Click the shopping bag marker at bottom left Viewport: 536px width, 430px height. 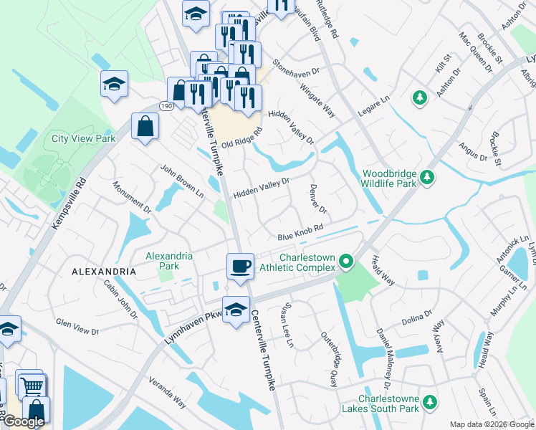pos(37,410)
